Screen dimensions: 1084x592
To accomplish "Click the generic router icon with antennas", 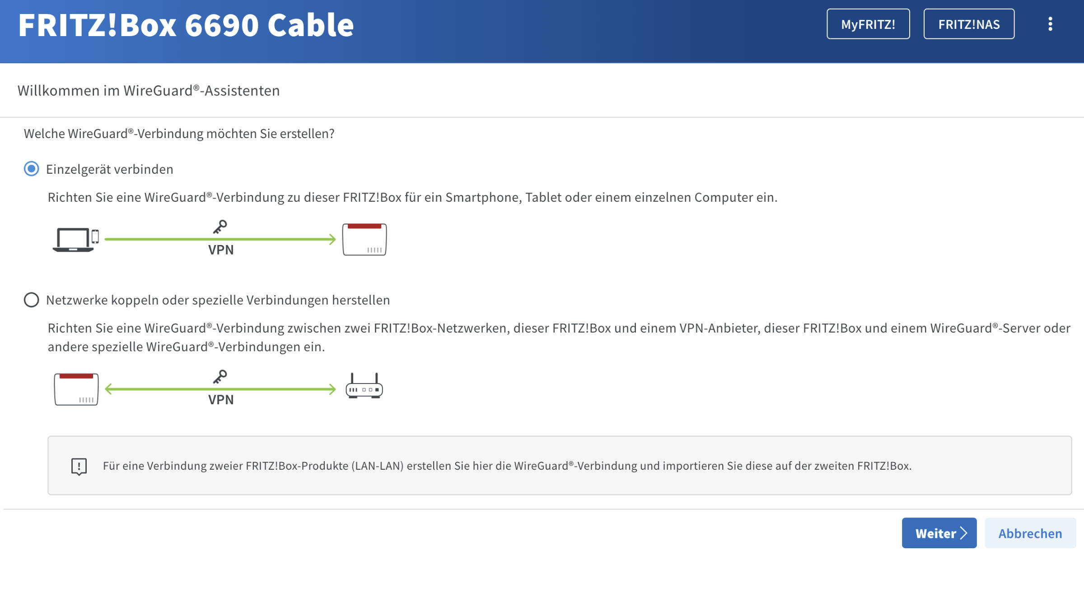I will click(x=364, y=385).
